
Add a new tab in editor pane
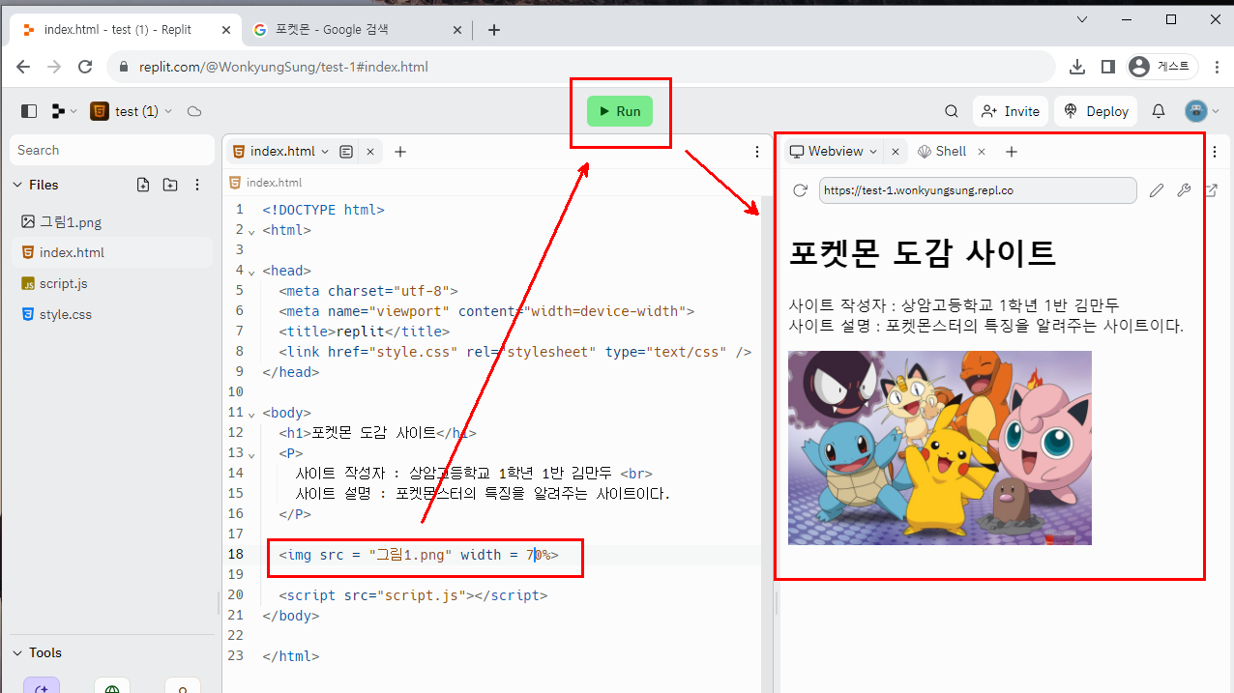click(400, 151)
